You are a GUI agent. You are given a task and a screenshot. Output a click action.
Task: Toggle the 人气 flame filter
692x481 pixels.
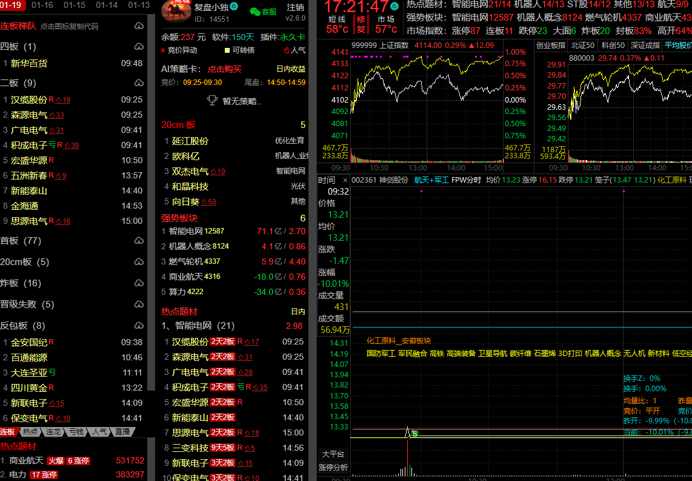tap(294, 50)
